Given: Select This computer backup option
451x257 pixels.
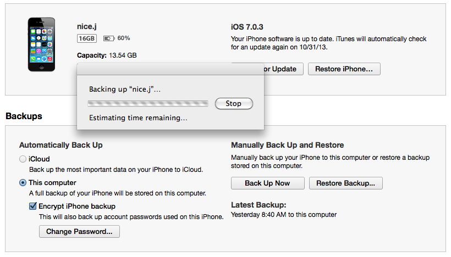Looking at the screenshot, I should (x=23, y=183).
